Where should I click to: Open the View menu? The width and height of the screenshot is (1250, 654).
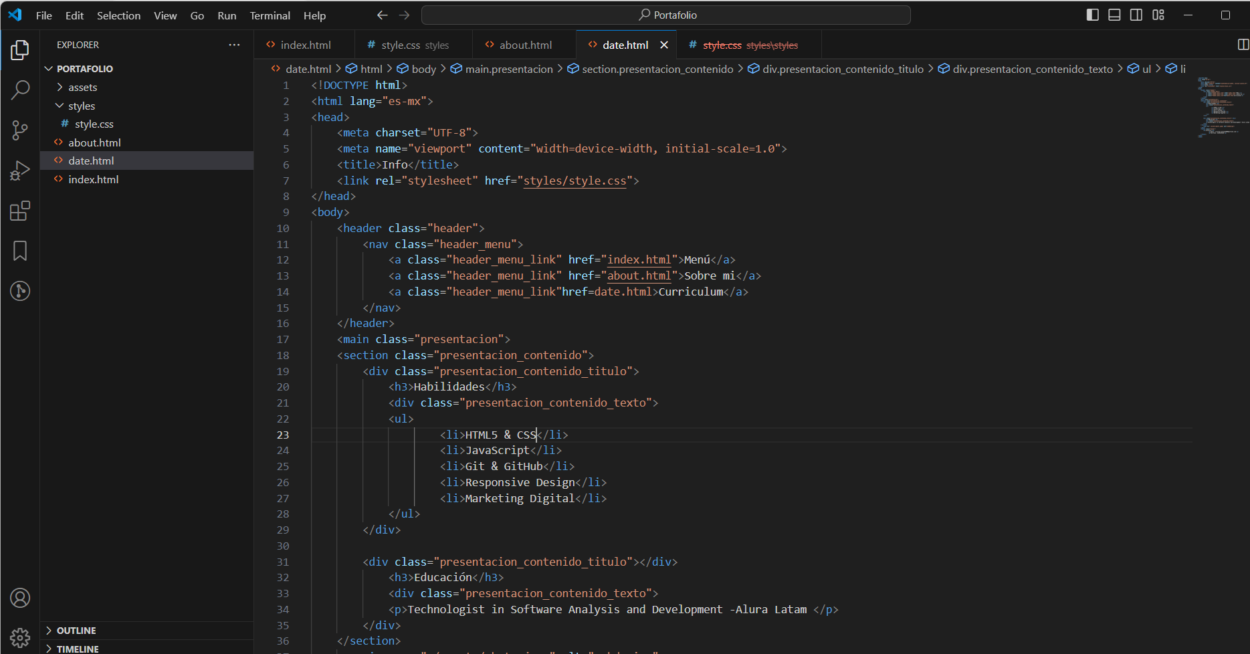pyautogui.click(x=165, y=15)
